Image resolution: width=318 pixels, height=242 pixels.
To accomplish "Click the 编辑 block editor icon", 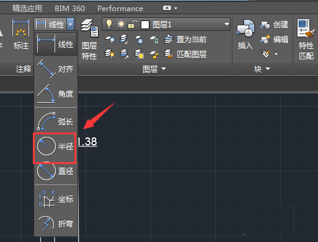I will click(265, 39).
